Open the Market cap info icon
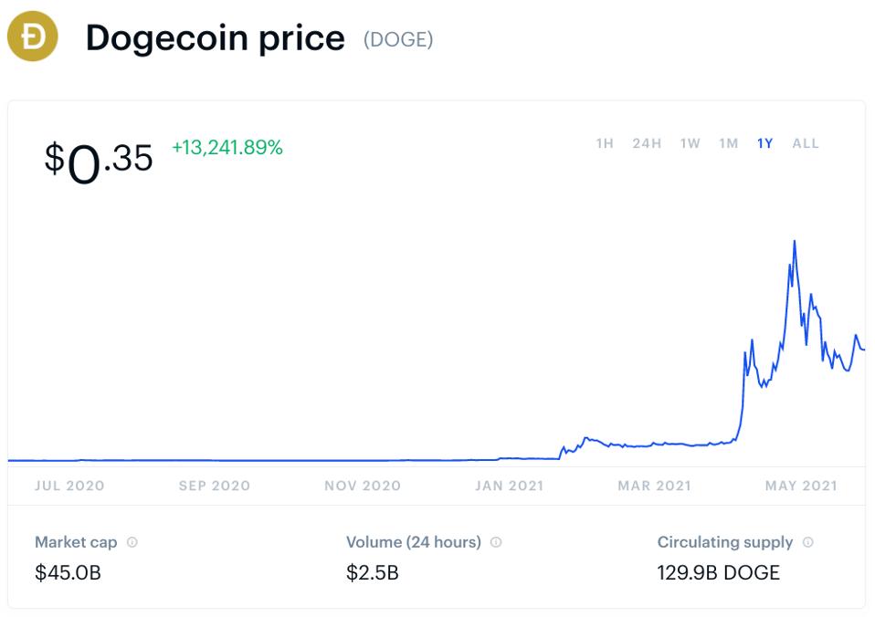Viewport: 875px width, 617px height. point(132,542)
